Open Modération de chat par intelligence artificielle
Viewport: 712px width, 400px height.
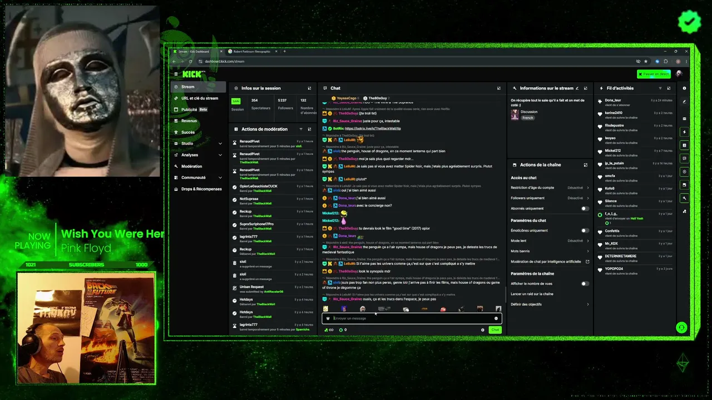click(550, 262)
